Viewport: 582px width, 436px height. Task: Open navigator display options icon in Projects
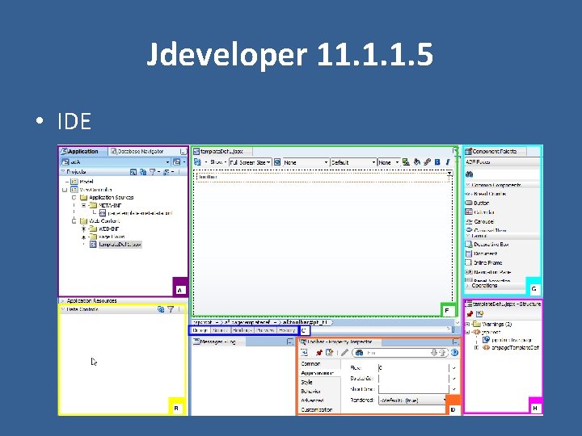pyautogui.click(x=166, y=172)
